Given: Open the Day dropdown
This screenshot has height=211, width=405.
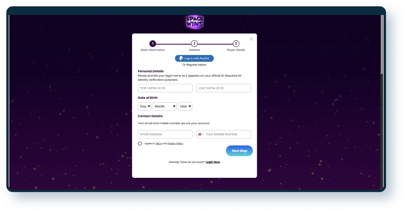Looking at the screenshot, I should pos(145,106).
